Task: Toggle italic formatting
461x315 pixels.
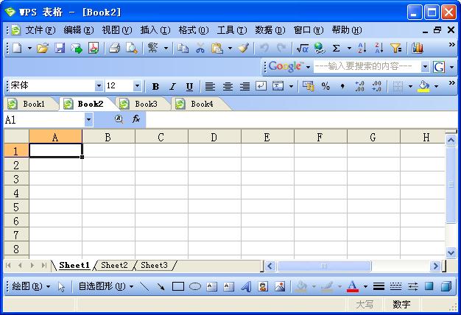Action: pyautogui.click(x=172, y=86)
